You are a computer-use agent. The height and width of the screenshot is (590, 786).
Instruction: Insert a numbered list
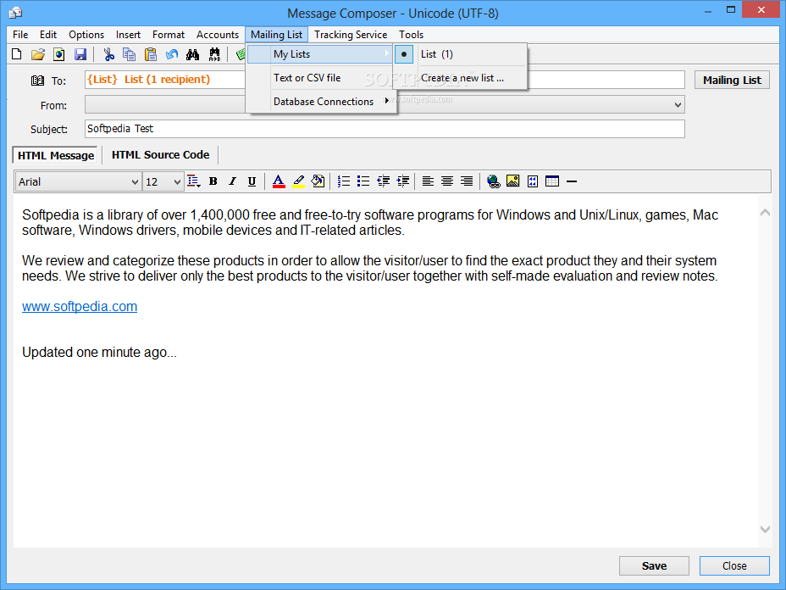[x=344, y=181]
